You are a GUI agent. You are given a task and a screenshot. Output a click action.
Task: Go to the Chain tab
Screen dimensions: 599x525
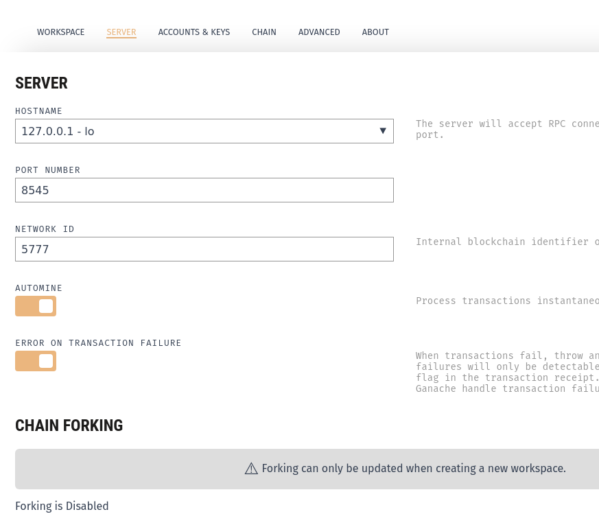coord(264,32)
